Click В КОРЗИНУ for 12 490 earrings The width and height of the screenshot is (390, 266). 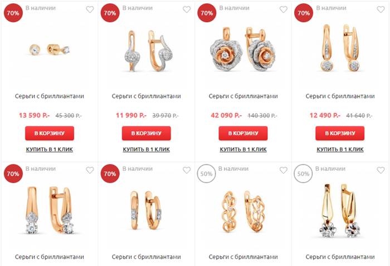point(340,133)
